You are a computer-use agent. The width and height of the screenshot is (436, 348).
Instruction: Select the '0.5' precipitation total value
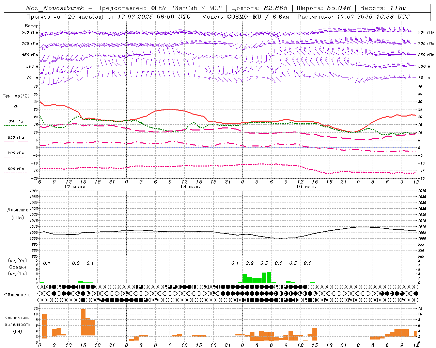point(293,263)
